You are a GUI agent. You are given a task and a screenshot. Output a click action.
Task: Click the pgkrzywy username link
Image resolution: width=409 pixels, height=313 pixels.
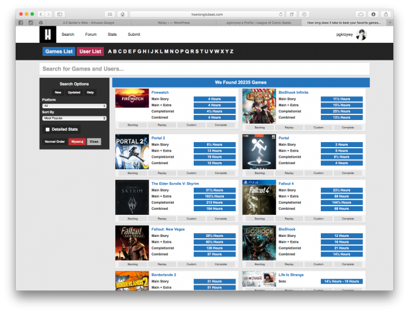344,35
